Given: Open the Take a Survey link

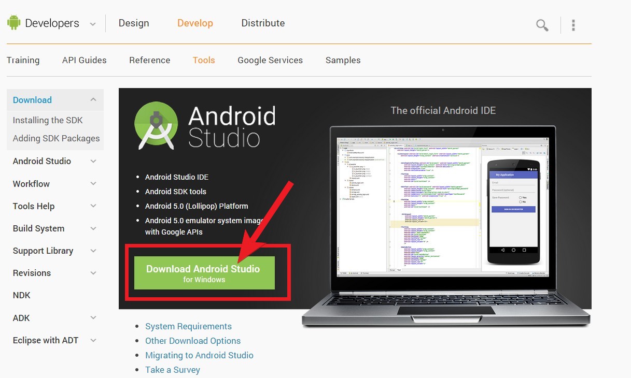Looking at the screenshot, I should click(x=173, y=370).
